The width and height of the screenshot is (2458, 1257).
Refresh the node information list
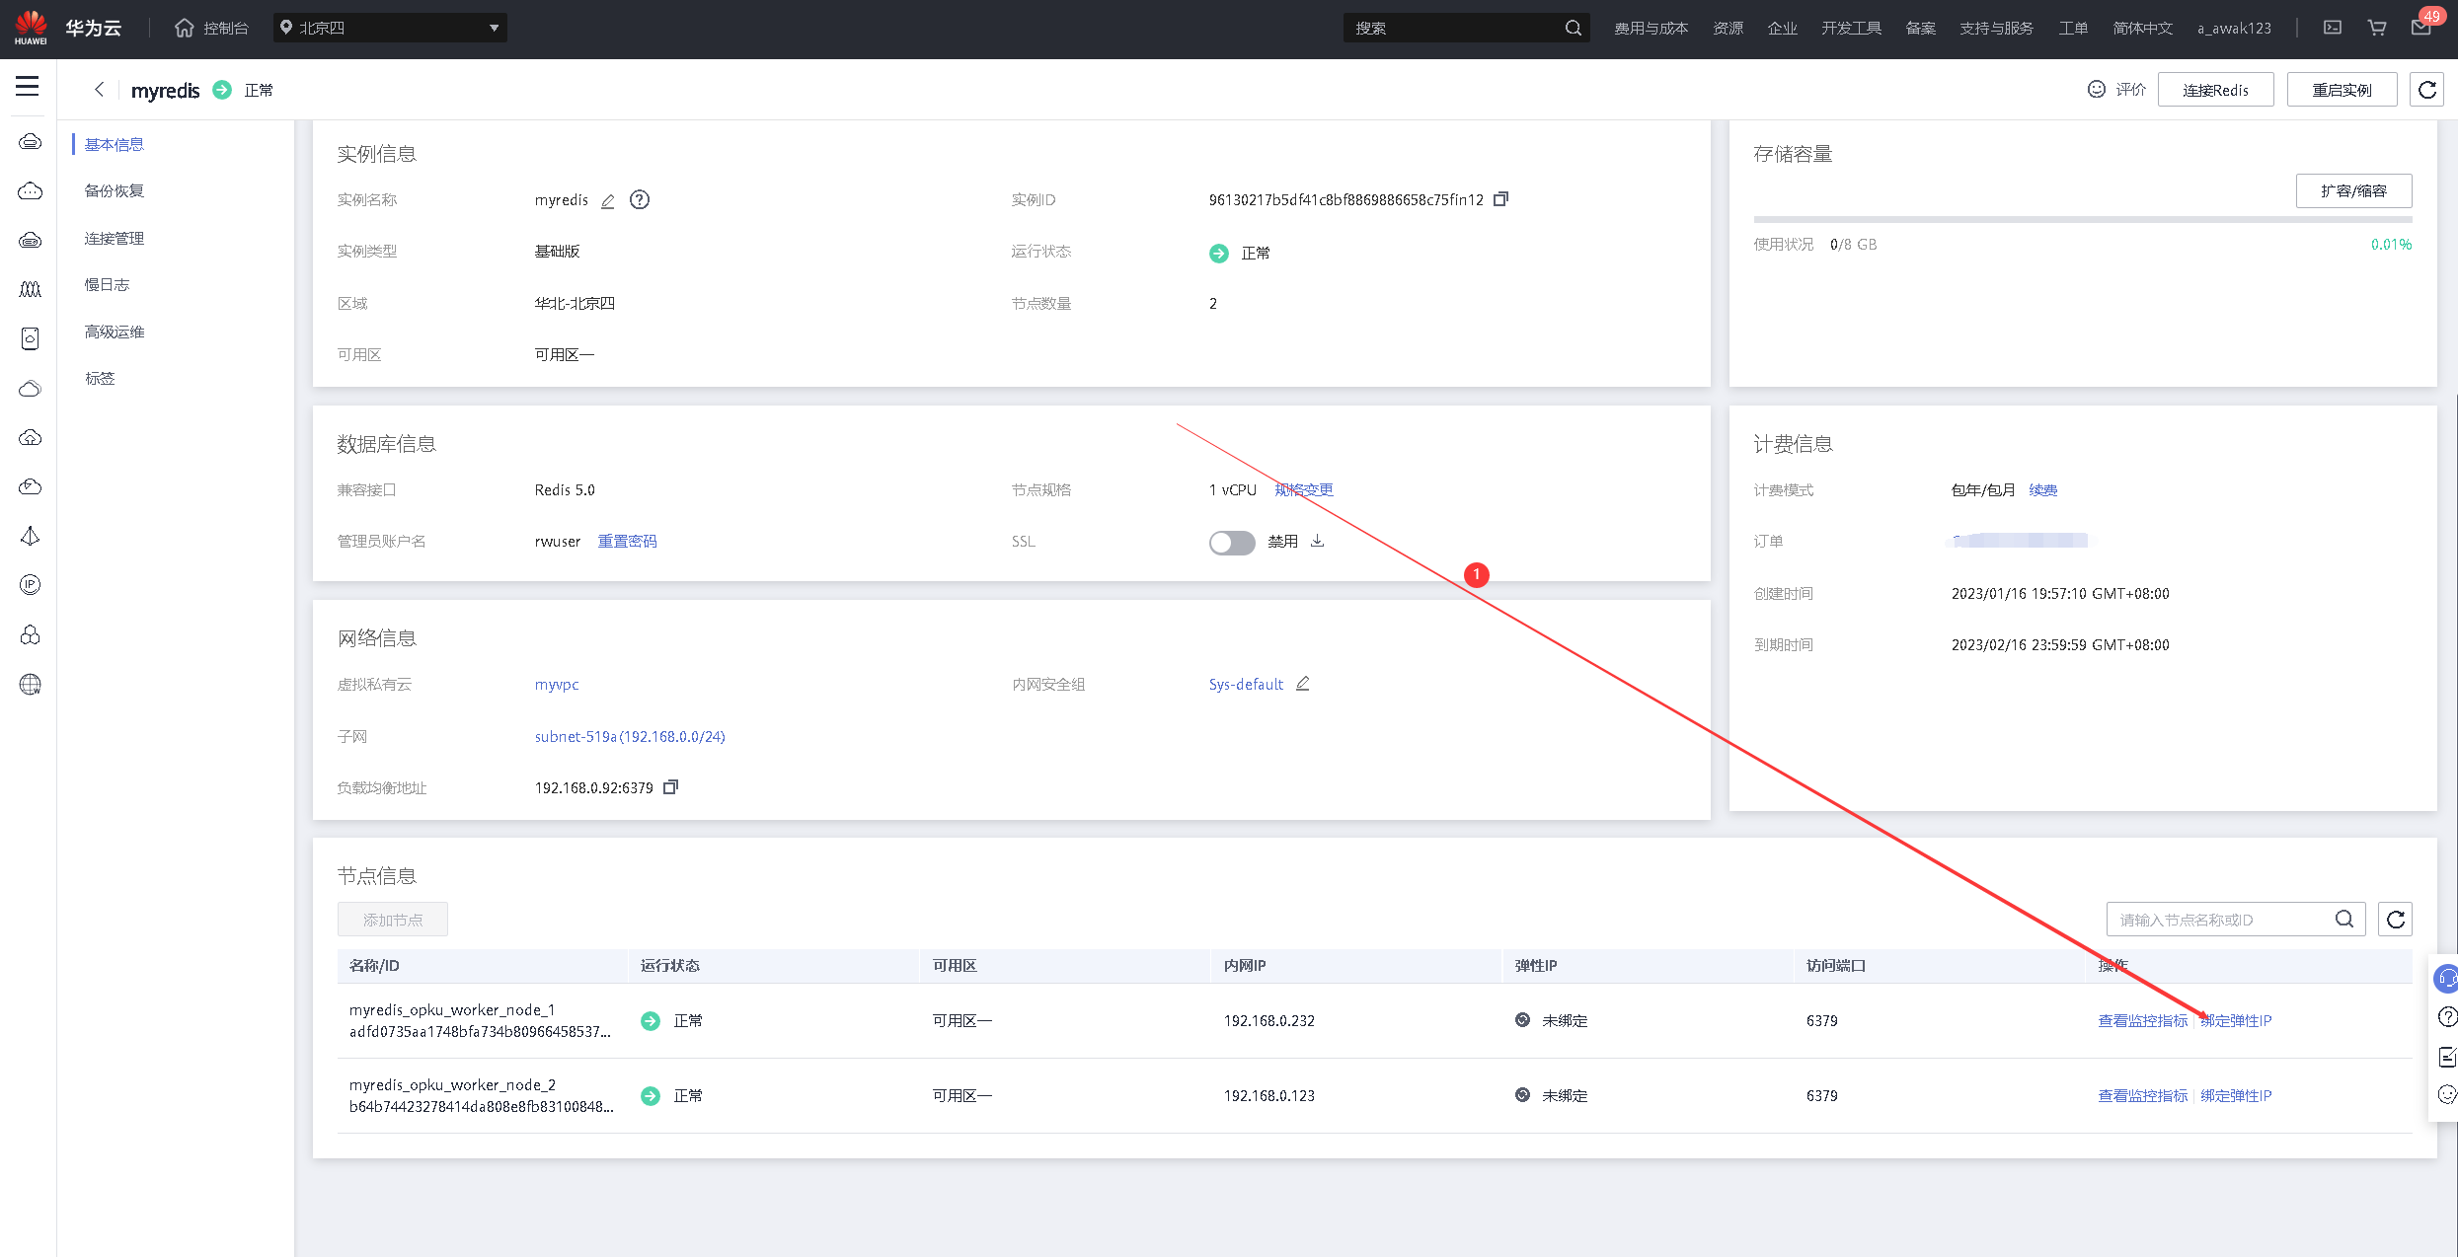[2395, 920]
